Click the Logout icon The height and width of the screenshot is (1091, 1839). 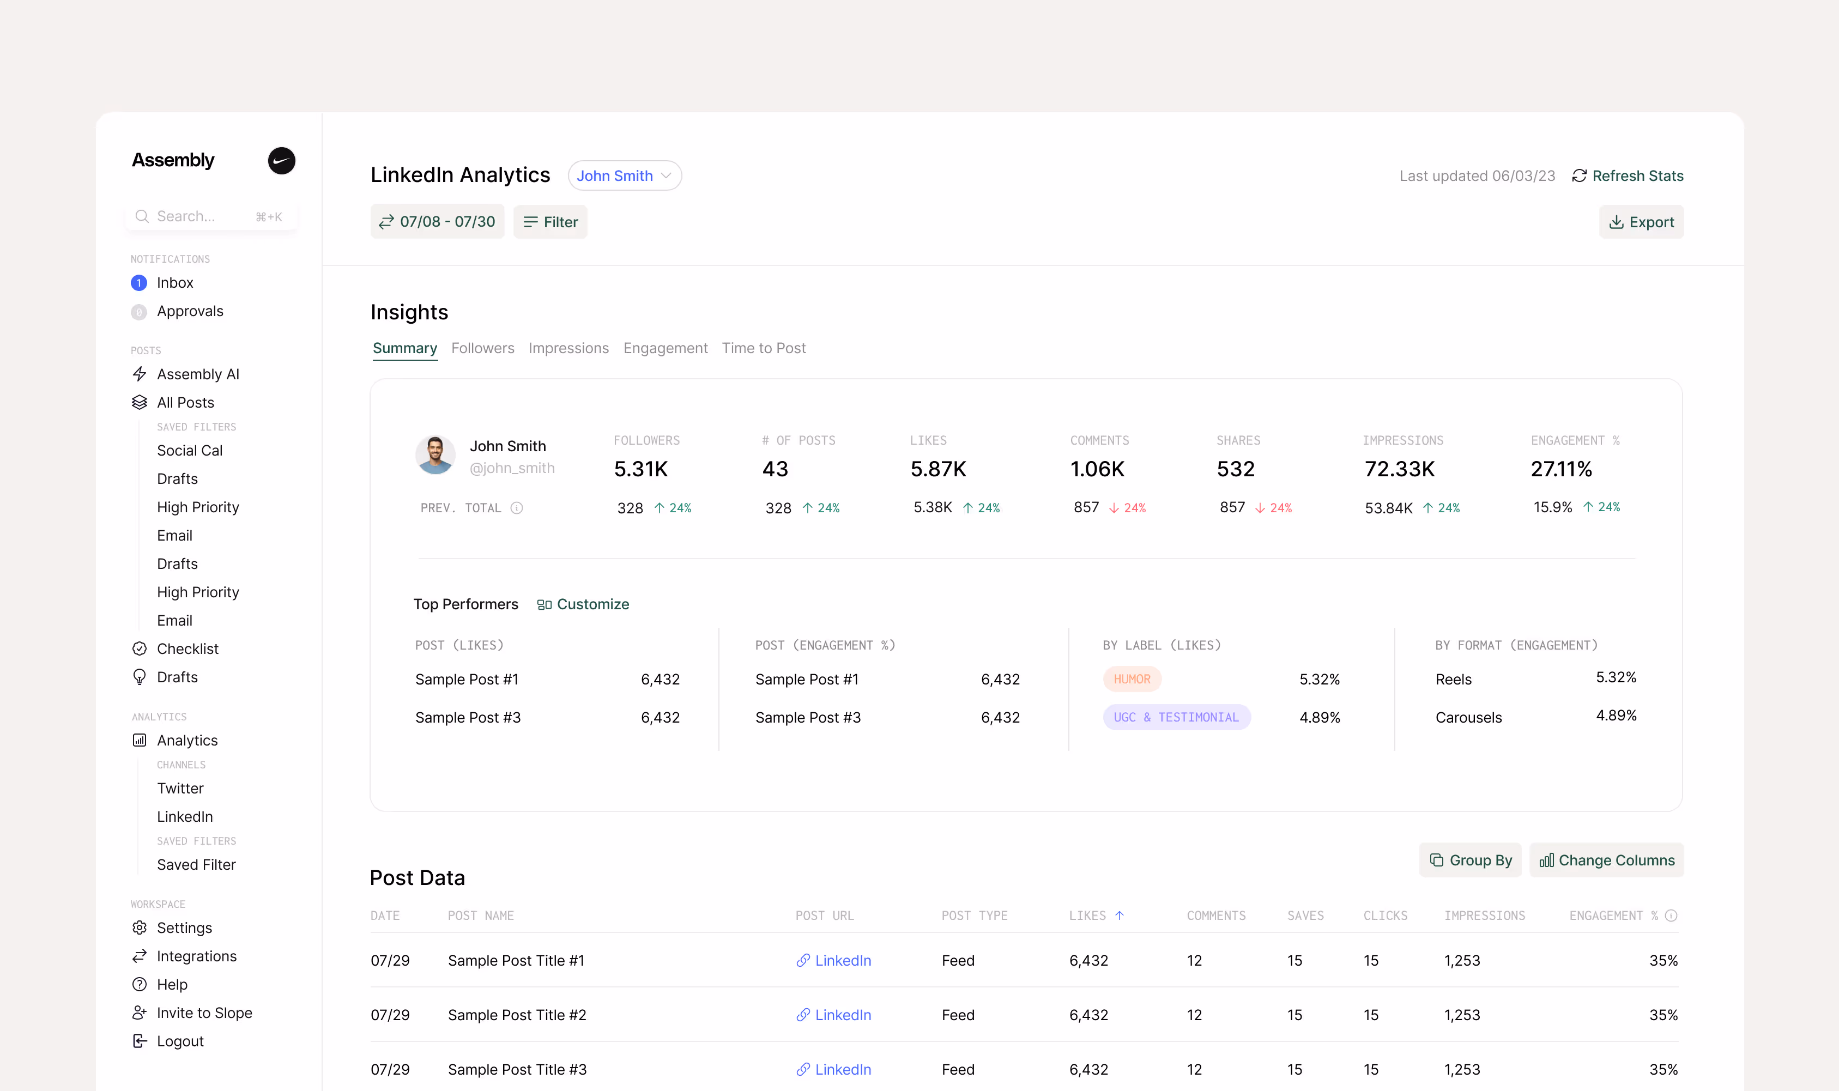[x=140, y=1041]
